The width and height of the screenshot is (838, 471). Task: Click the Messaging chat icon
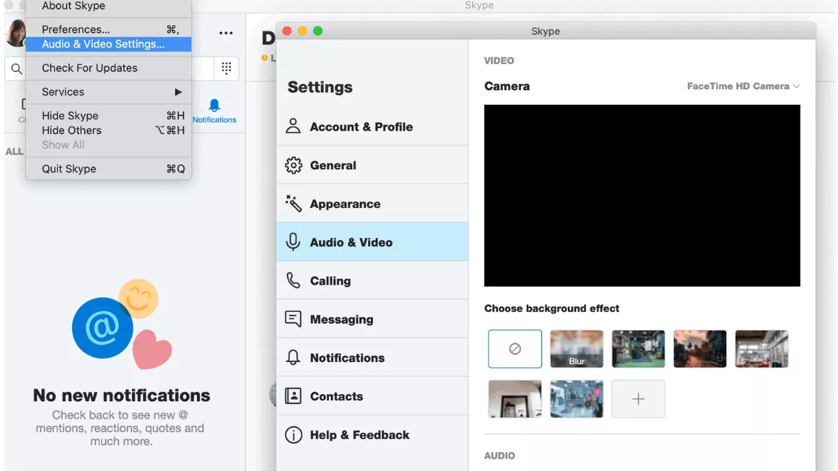point(293,319)
